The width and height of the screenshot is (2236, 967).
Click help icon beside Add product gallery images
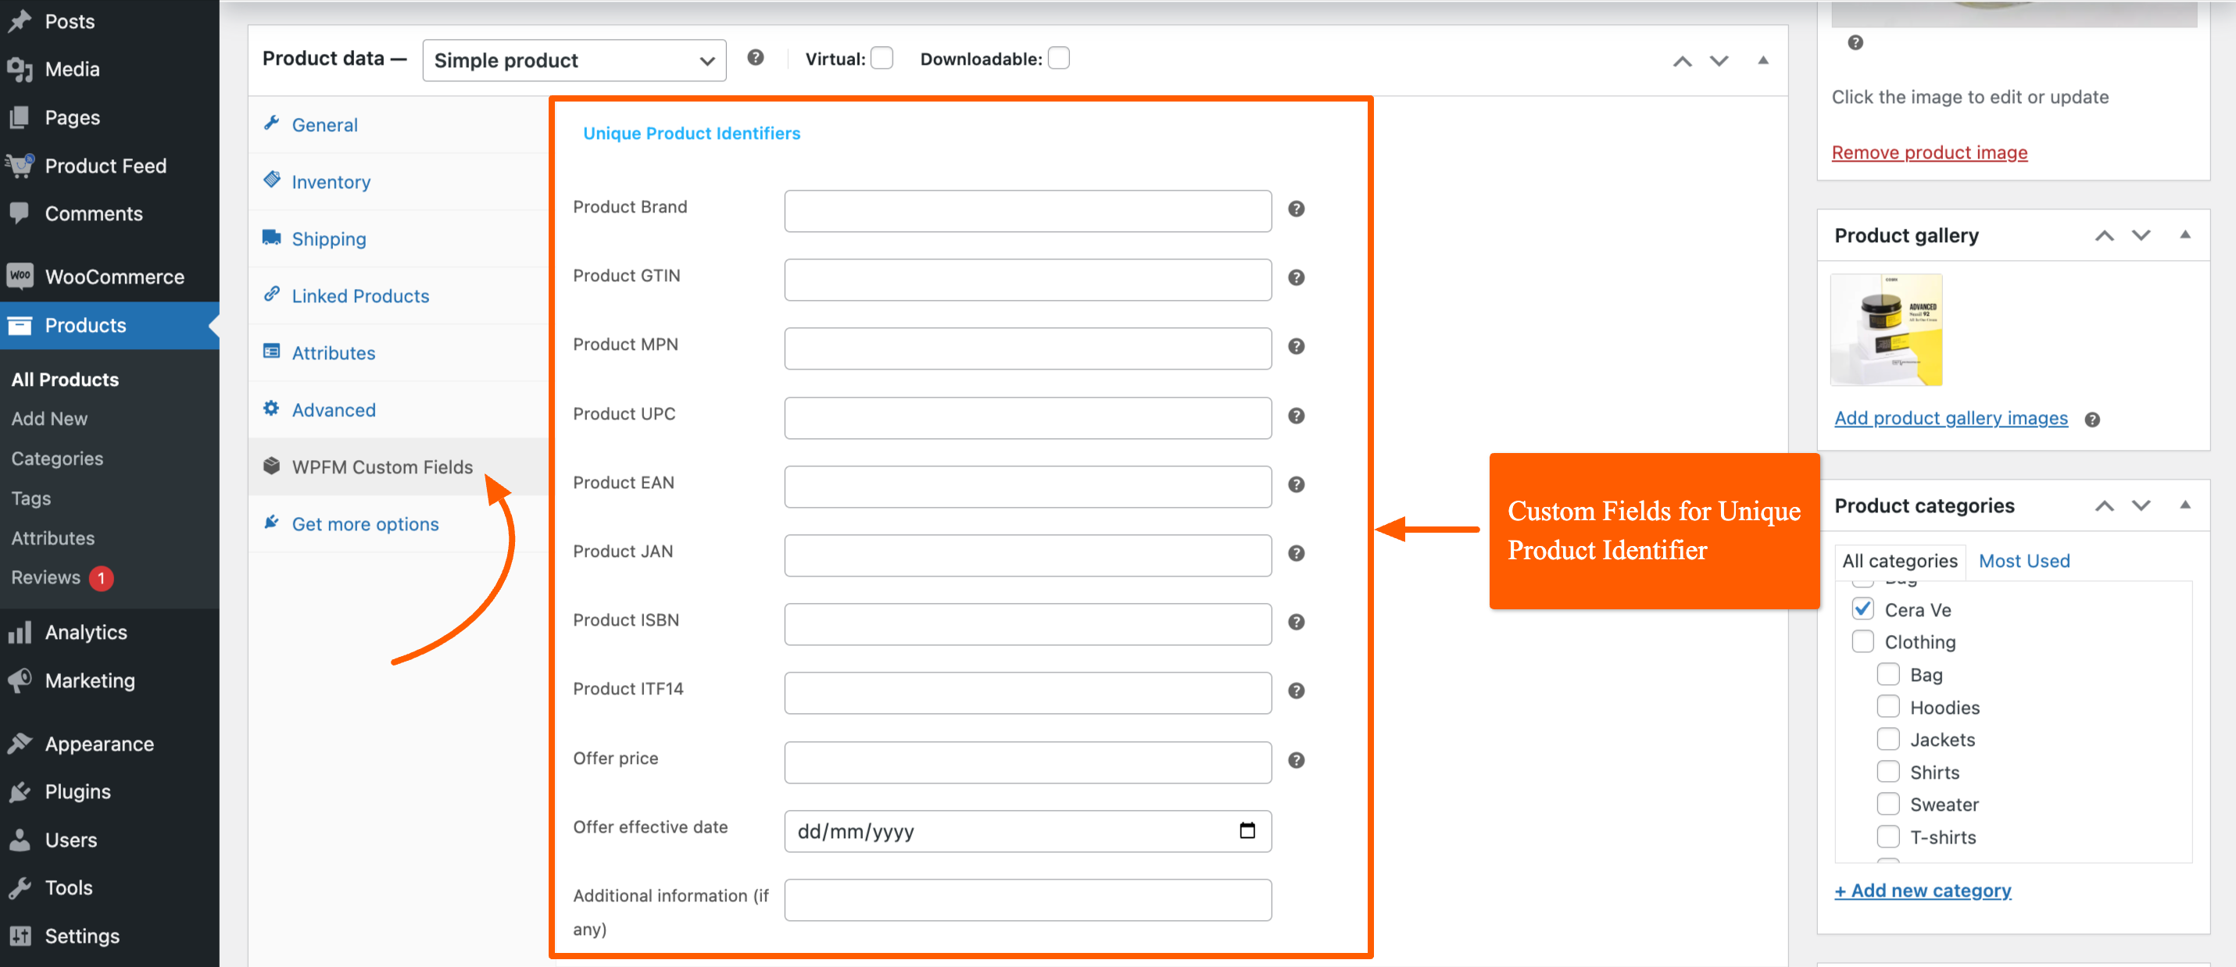point(2092,419)
